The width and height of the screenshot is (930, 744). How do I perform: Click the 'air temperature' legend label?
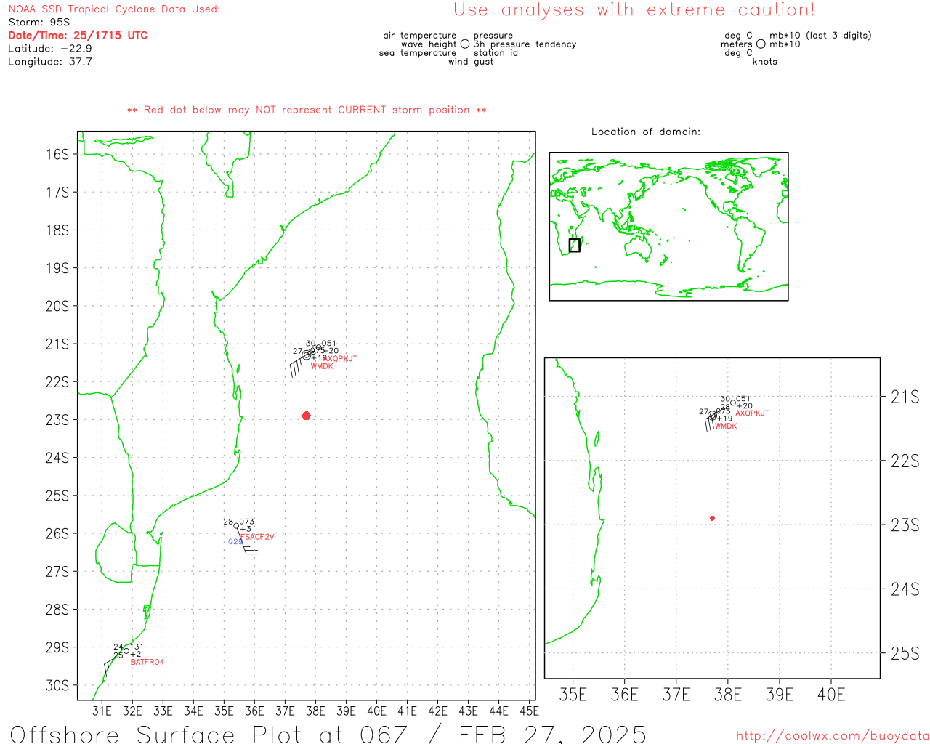tap(420, 36)
